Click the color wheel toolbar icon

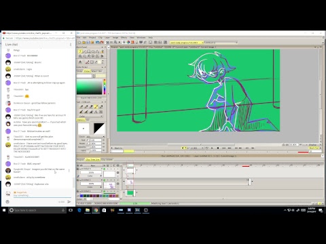[x=128, y=42]
